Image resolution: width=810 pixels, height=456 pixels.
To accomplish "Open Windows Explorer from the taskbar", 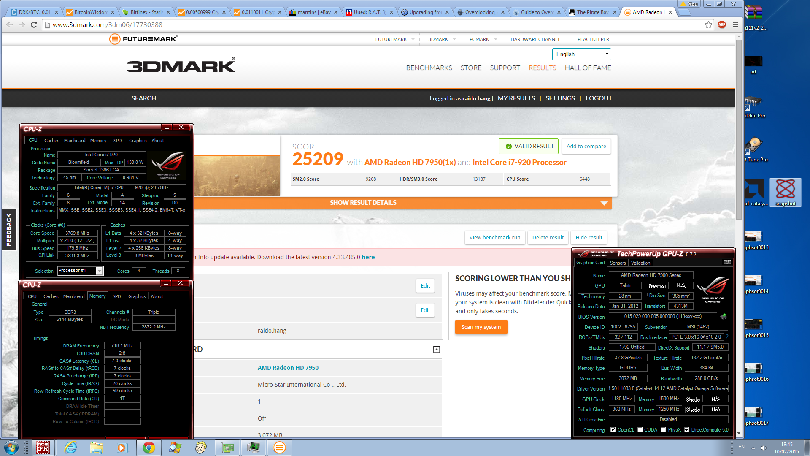I will [x=97, y=448].
